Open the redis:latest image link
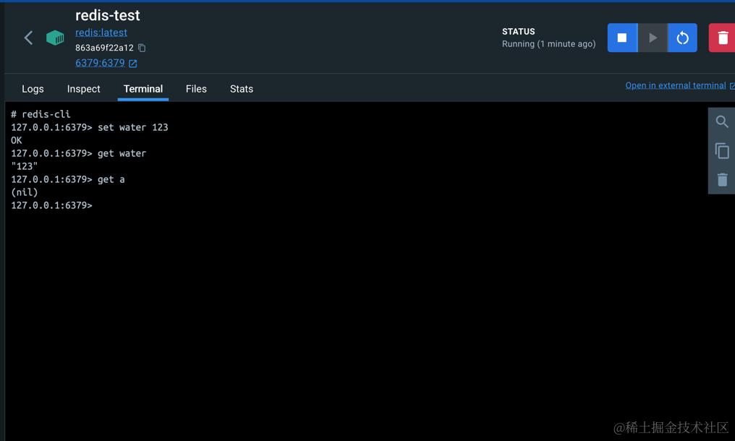This screenshot has height=441, width=735. (101, 33)
